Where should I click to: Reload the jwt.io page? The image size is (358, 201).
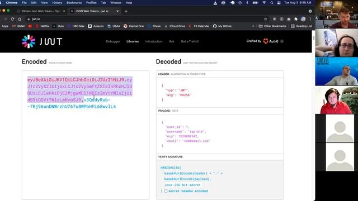[x=12, y=19]
